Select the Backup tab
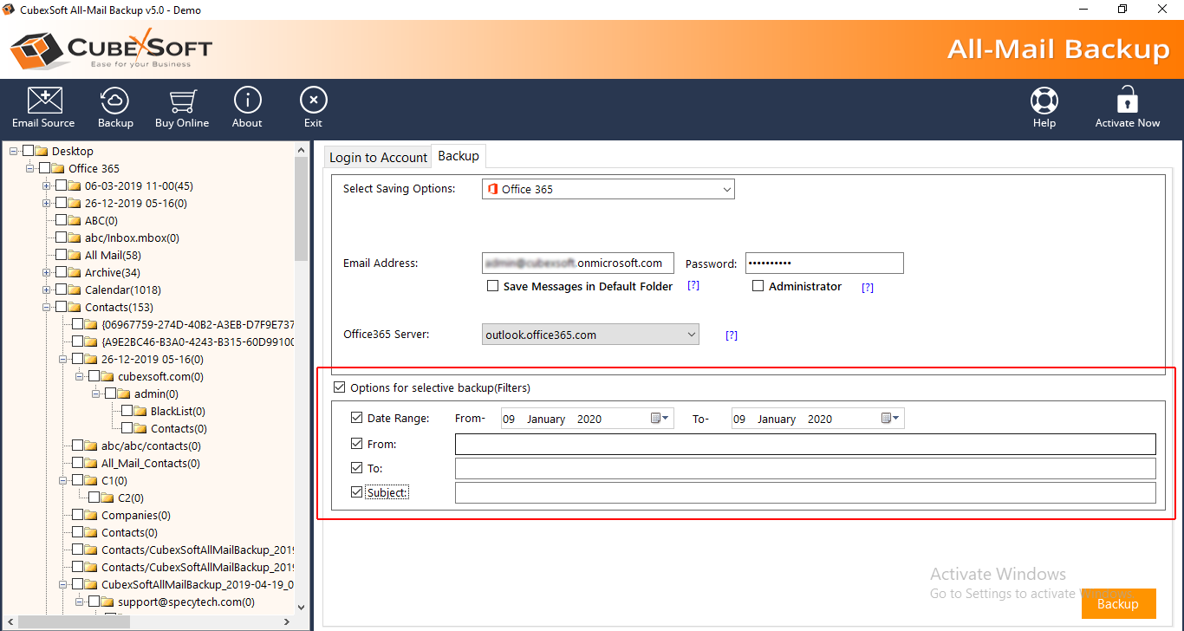 pyautogui.click(x=459, y=156)
